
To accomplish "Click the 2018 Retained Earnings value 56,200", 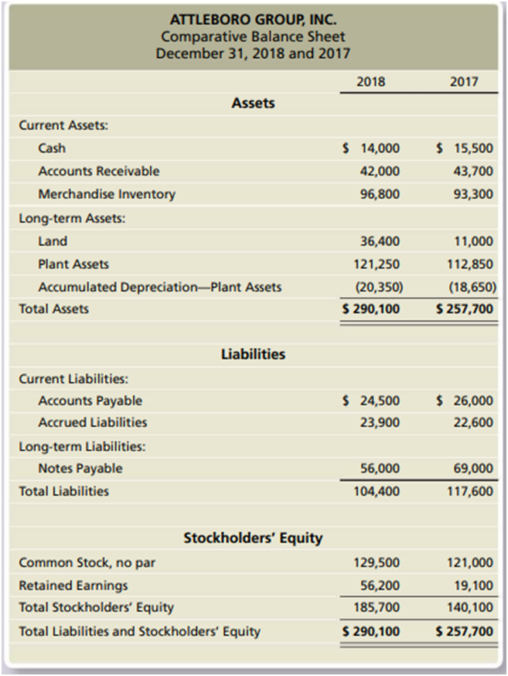I will point(380,586).
